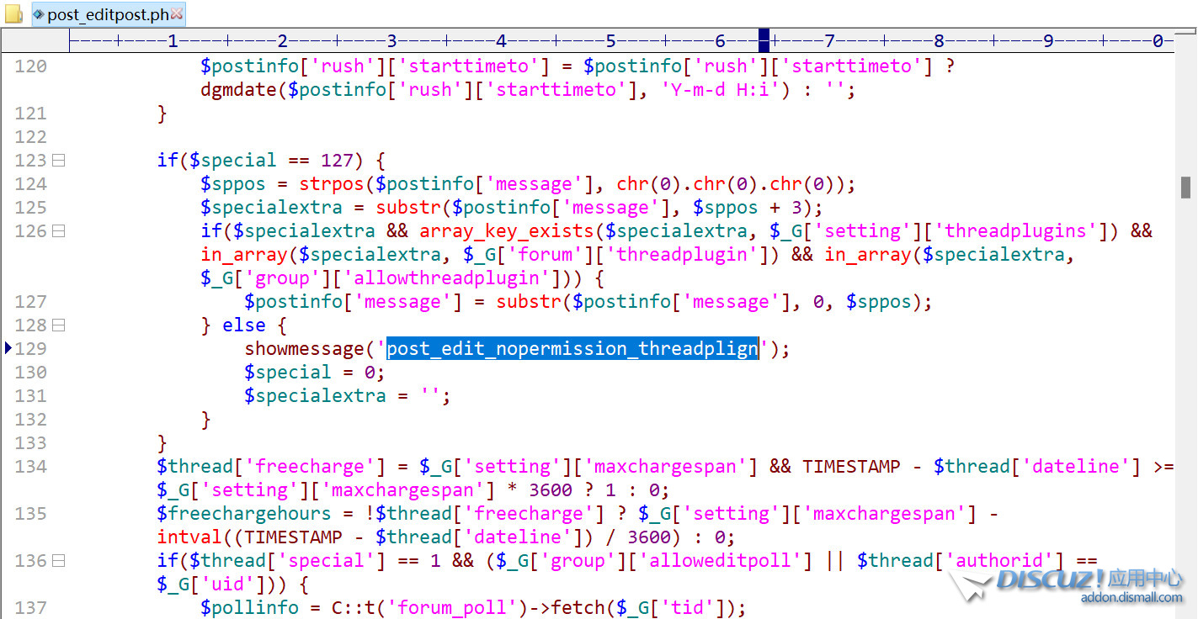The height and width of the screenshot is (619, 1198).
Task: Click the folder icon beside the file tab
Action: 13,14
